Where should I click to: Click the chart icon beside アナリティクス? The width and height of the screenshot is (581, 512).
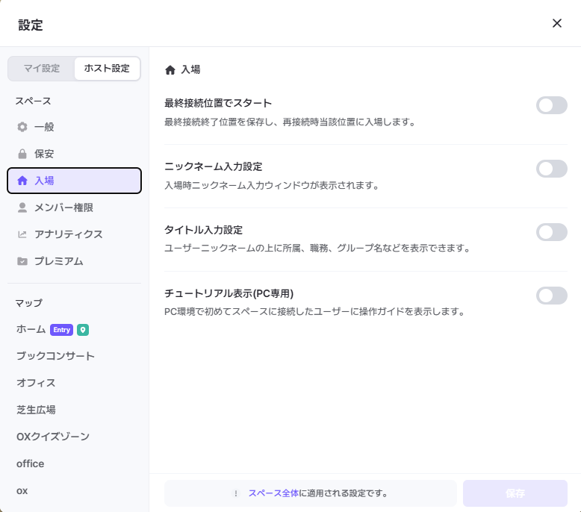22,234
